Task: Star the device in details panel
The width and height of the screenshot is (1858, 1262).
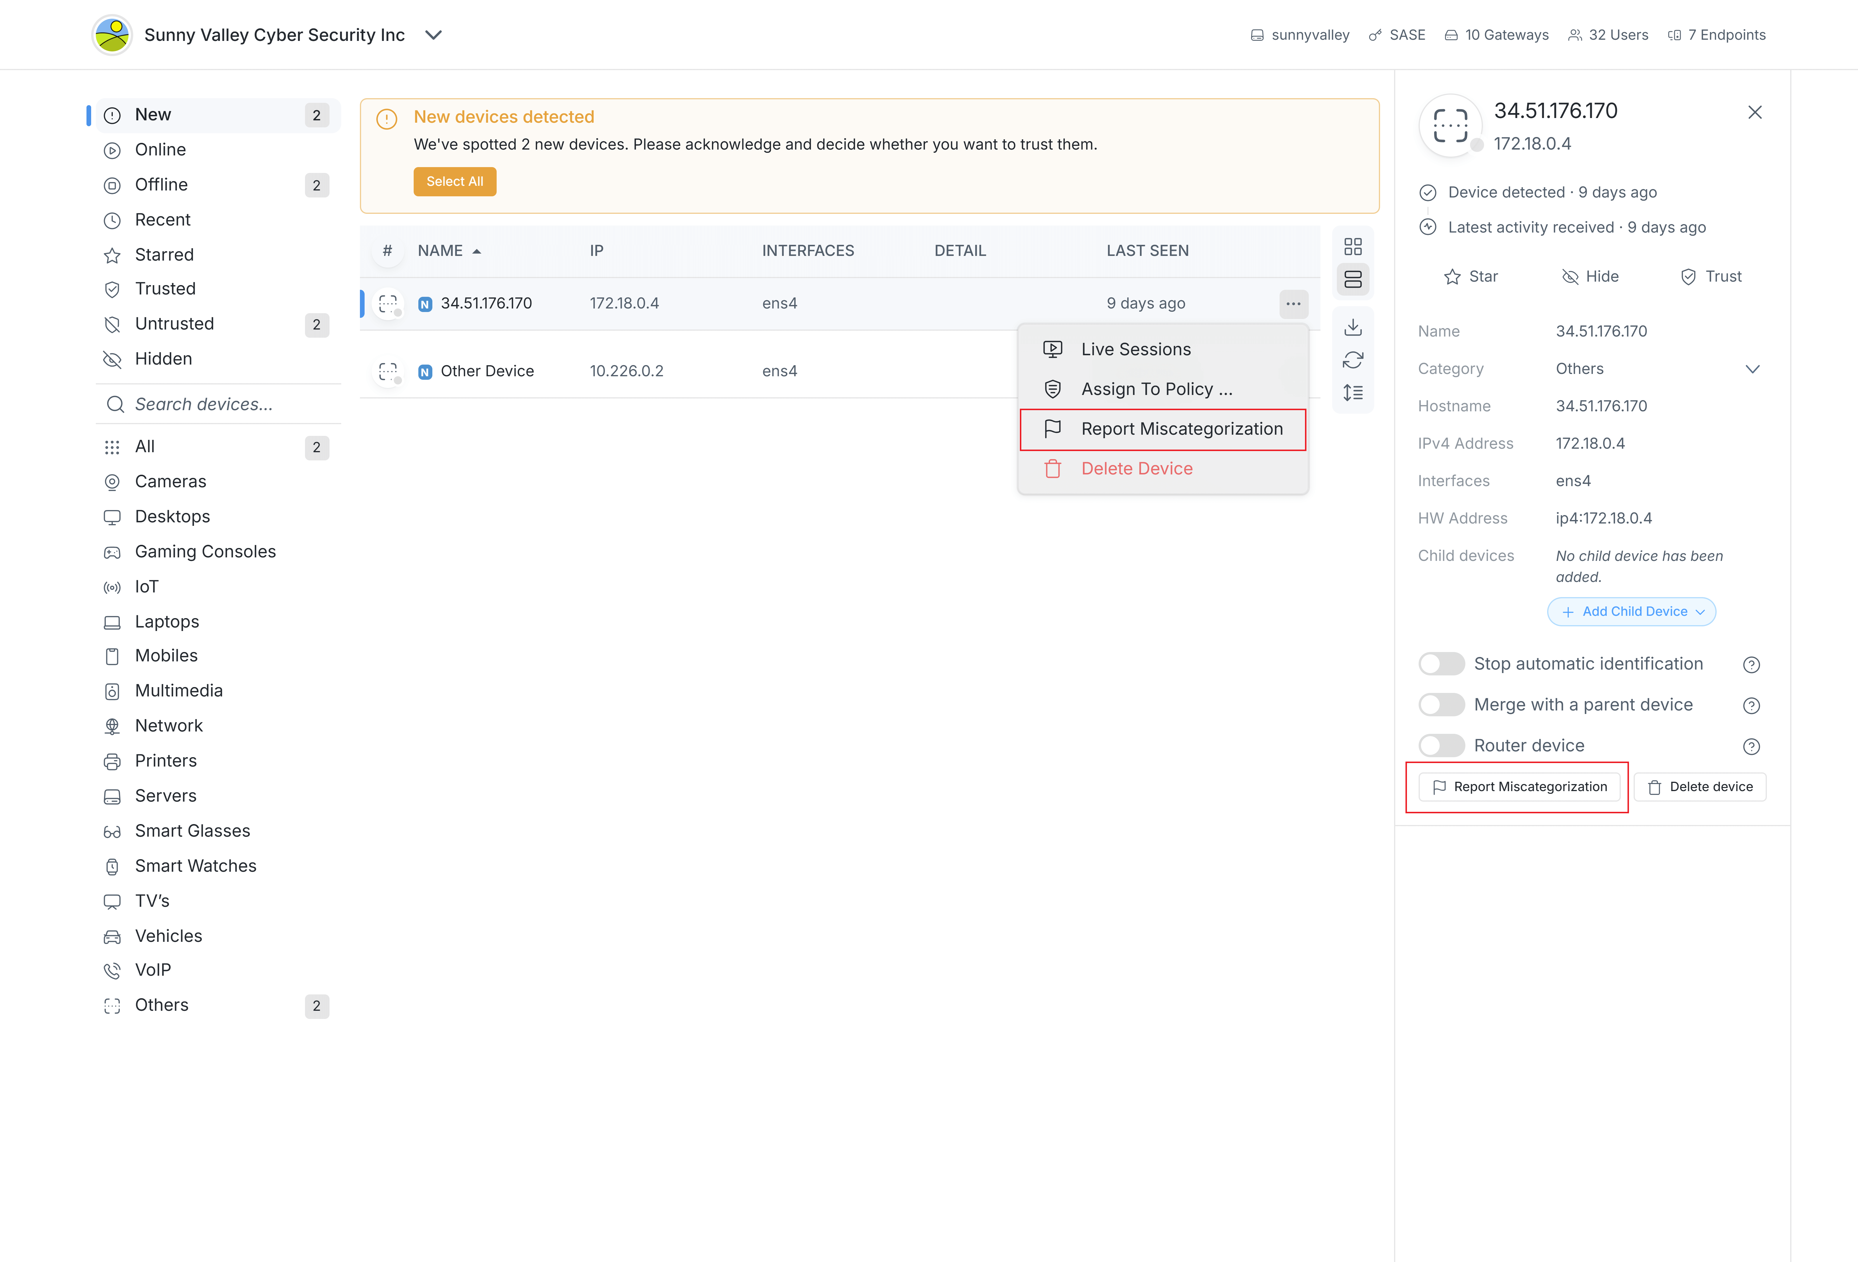Action: (x=1471, y=277)
